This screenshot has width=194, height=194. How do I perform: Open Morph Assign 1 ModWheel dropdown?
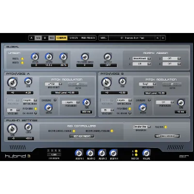(x=142, y=59)
